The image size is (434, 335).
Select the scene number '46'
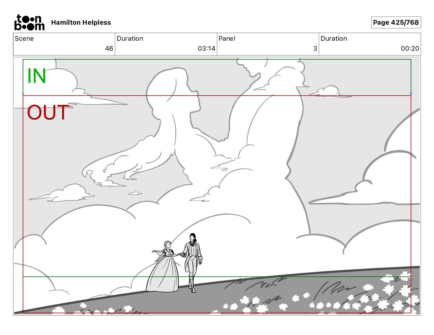[x=109, y=49]
